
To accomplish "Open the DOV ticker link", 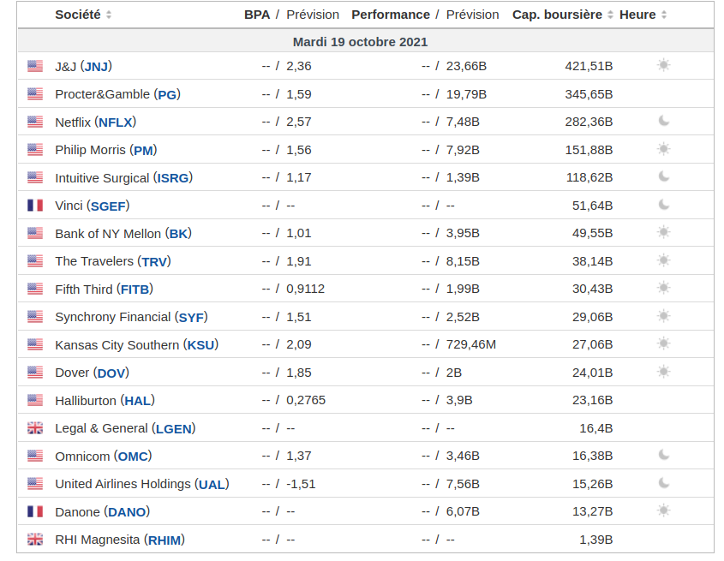I will coord(111,373).
